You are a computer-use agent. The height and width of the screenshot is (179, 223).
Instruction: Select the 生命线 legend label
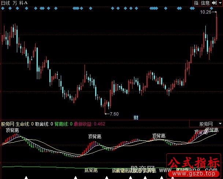pos(23,124)
